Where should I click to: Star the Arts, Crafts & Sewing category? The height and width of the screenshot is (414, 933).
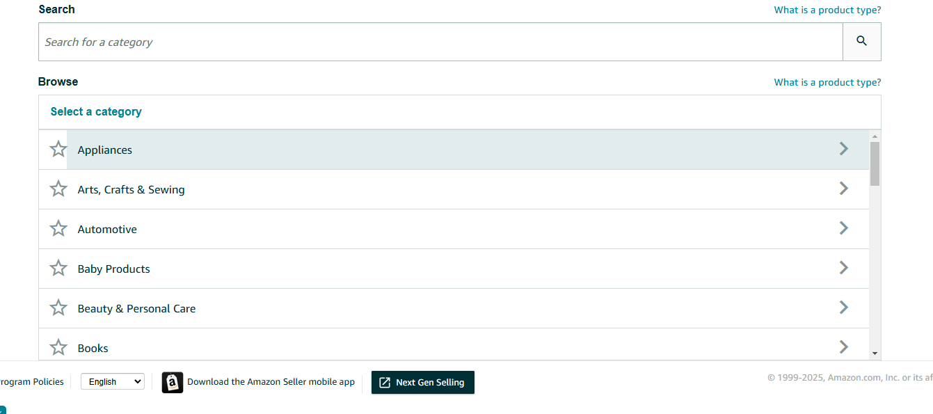[58, 189]
